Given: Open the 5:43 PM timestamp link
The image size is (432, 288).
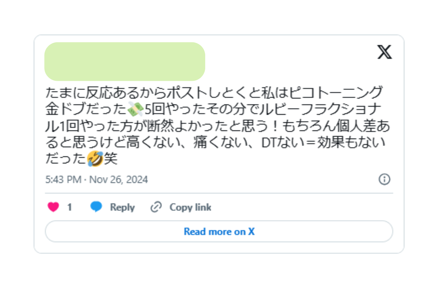Looking at the screenshot, I should click(63, 179).
